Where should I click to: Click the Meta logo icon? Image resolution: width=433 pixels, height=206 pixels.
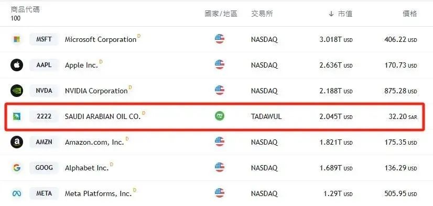17,193
